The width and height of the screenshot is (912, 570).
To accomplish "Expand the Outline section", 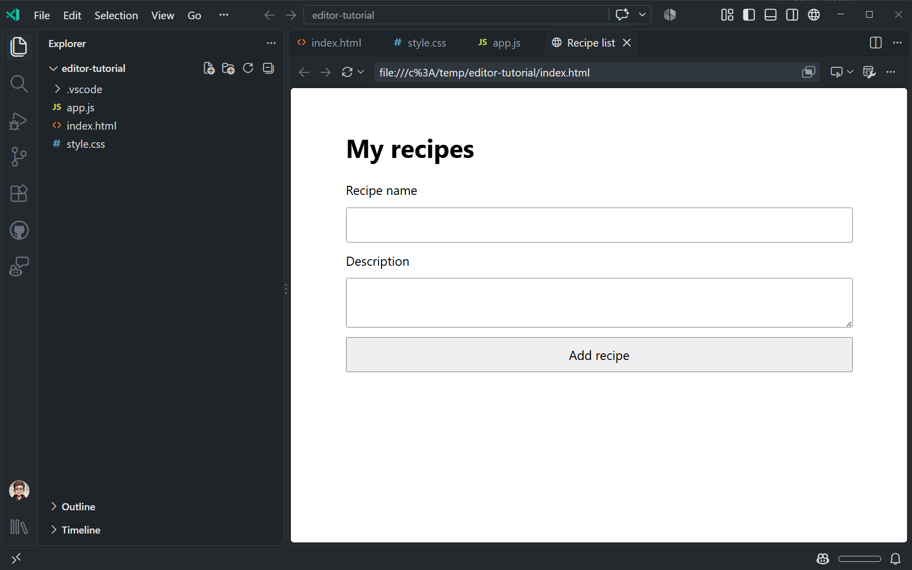I will click(x=54, y=507).
